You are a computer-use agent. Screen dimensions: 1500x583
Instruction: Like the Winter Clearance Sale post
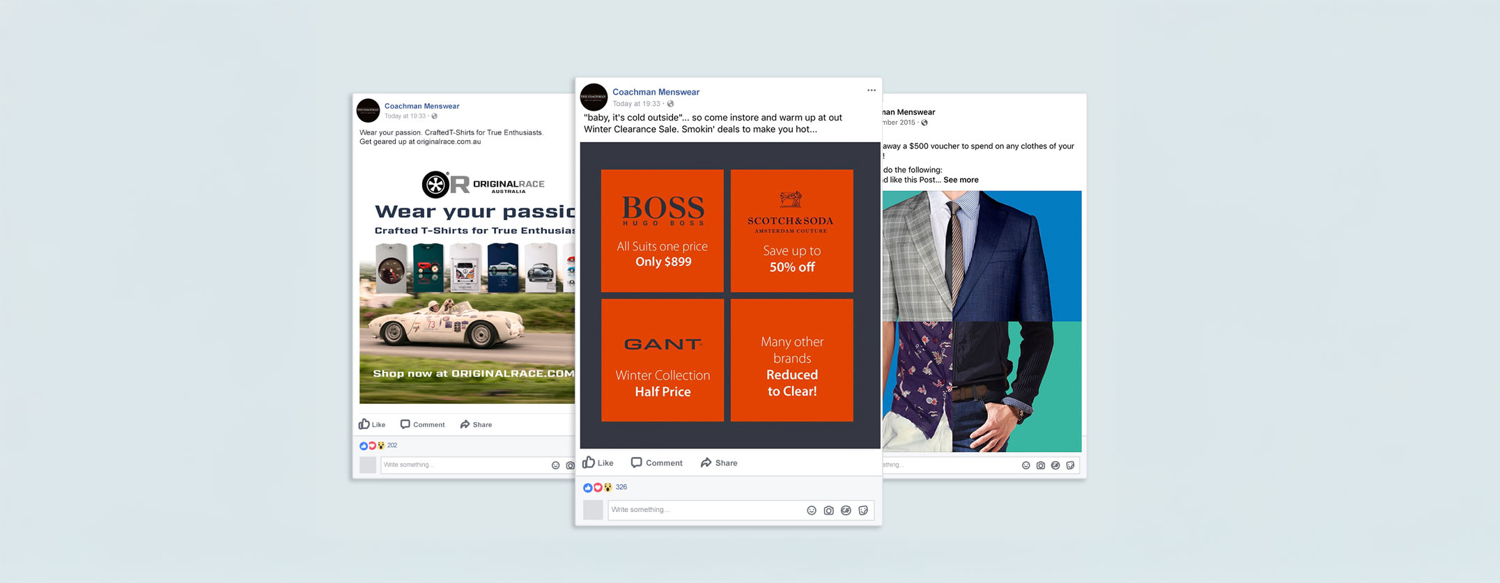pos(598,462)
